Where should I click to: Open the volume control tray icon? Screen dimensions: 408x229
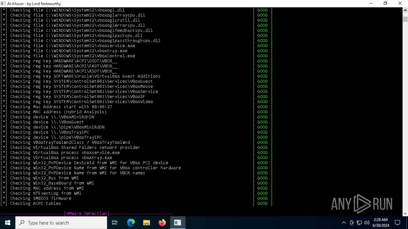coord(367,223)
